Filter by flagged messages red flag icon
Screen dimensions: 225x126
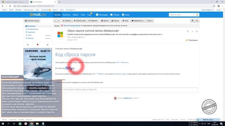click(x=38, y=45)
